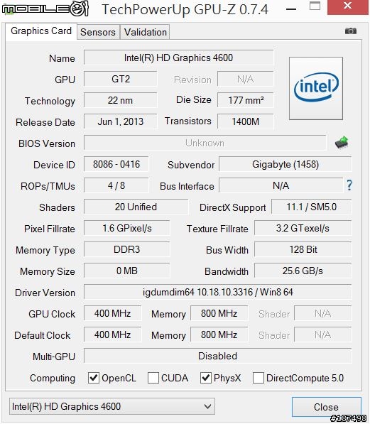Click the BIOS save chip icon
This screenshot has width=370, height=424.
pos(342,143)
